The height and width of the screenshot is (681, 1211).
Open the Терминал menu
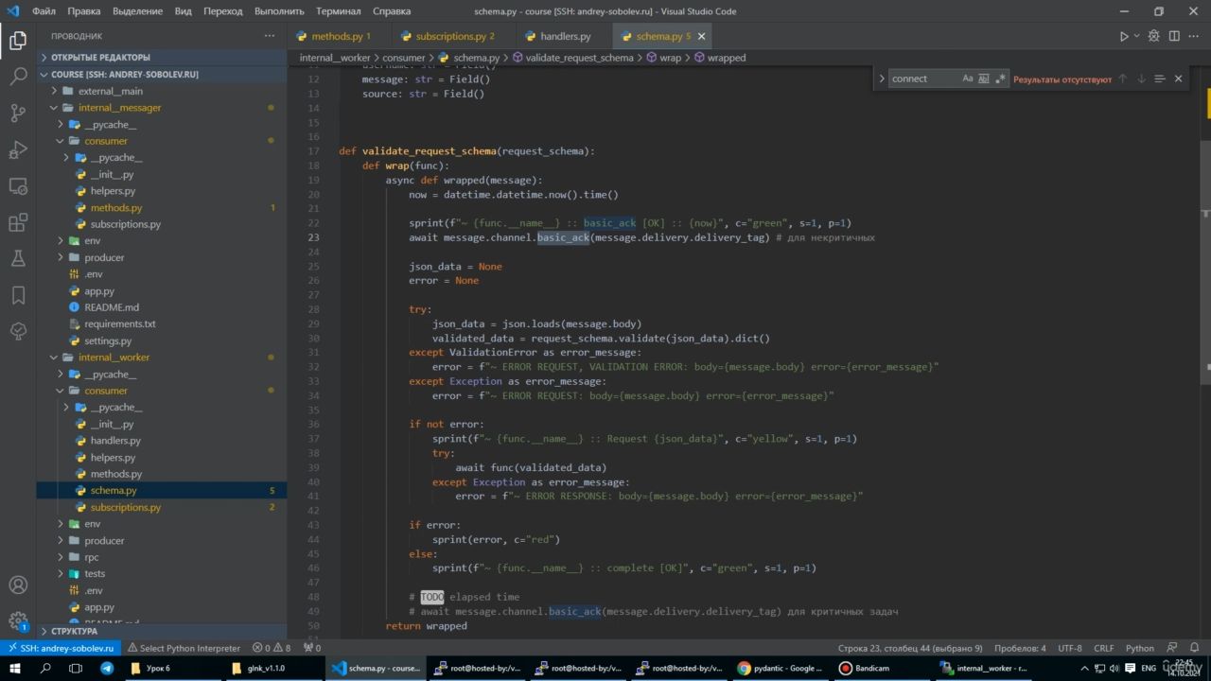tap(337, 11)
